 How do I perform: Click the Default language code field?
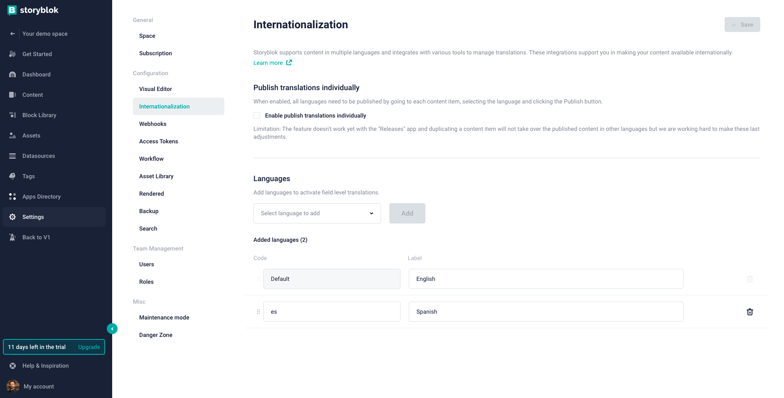pos(332,279)
